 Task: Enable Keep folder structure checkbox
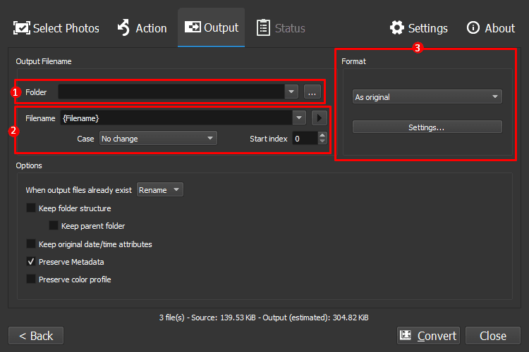(31, 208)
